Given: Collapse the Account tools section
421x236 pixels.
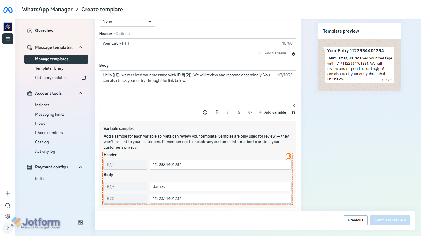Looking at the screenshot, I should pyautogui.click(x=81, y=93).
